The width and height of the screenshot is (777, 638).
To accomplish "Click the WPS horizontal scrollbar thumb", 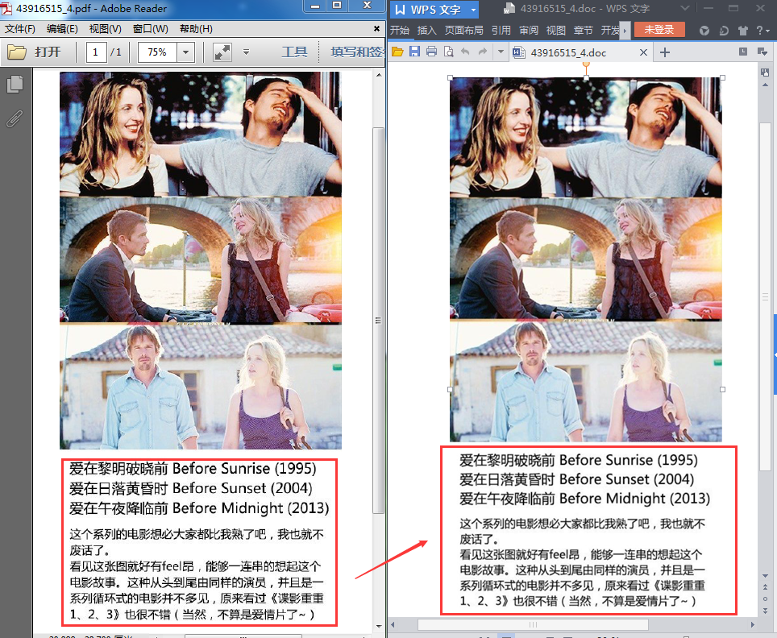I will tap(534, 624).
